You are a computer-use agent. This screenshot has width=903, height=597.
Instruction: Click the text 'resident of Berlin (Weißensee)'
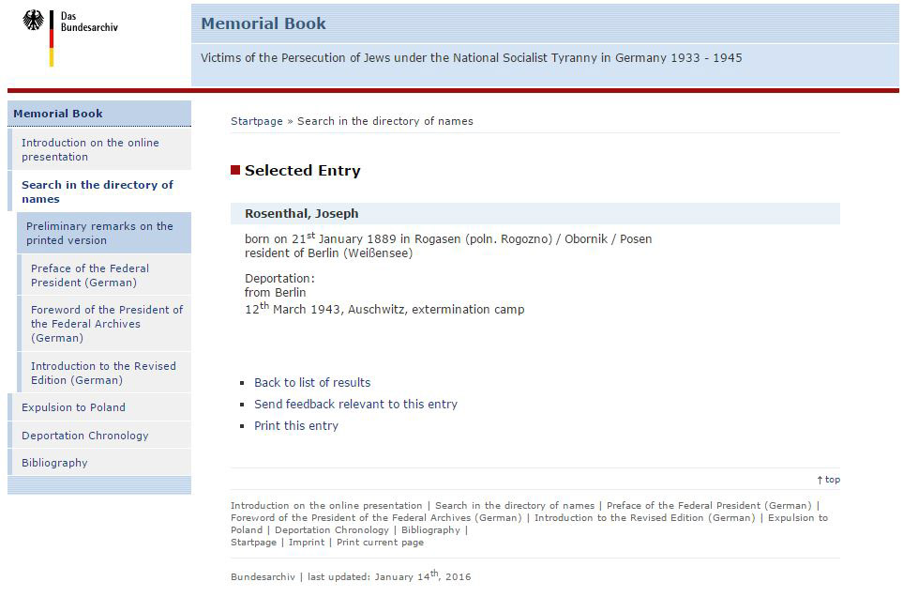329,253
